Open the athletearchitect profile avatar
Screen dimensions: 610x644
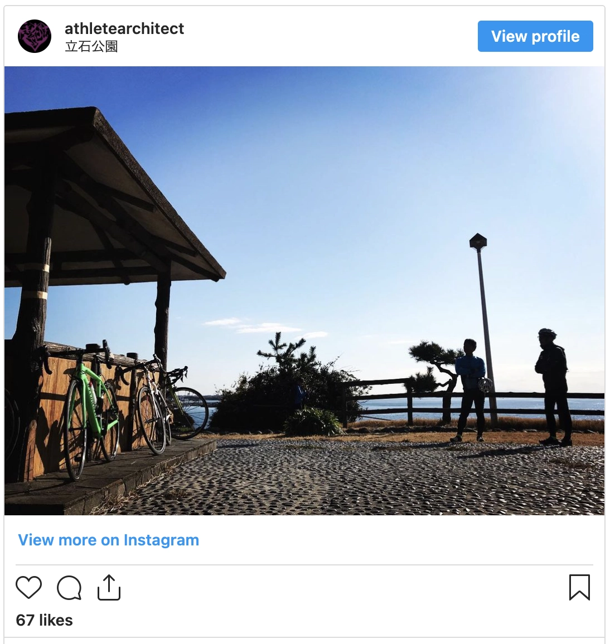coord(35,36)
